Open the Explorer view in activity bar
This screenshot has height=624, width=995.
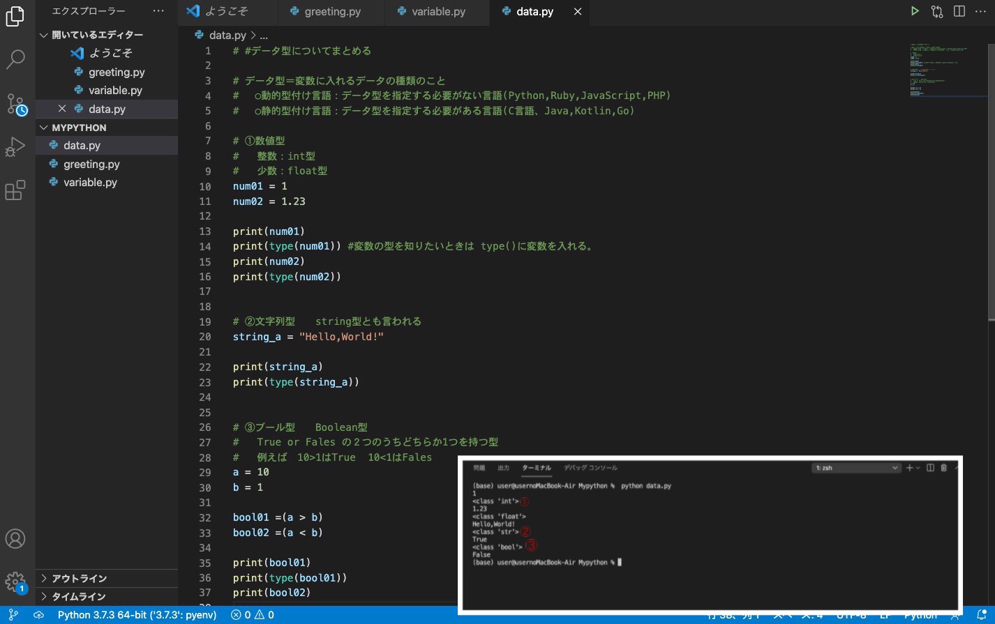click(15, 16)
